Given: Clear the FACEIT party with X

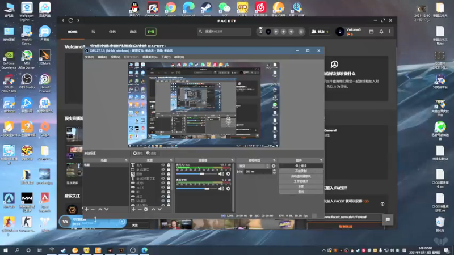Looking at the screenshot, I should (301, 32).
